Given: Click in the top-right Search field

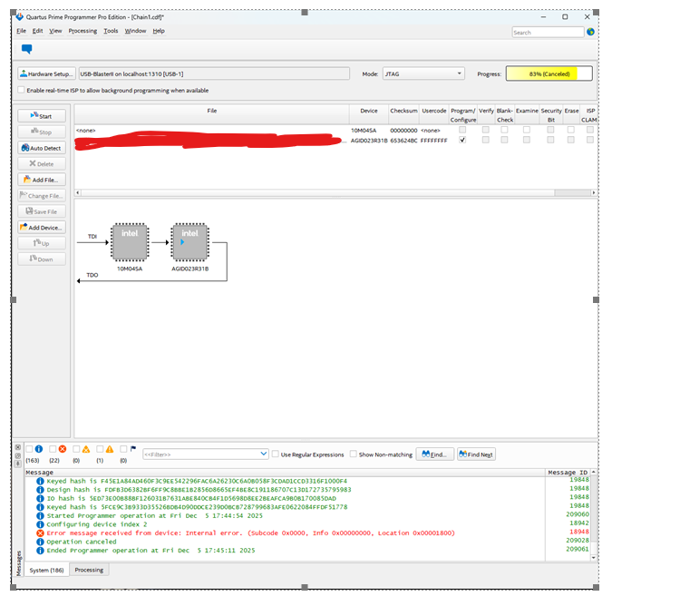Looking at the screenshot, I should pos(548,32).
